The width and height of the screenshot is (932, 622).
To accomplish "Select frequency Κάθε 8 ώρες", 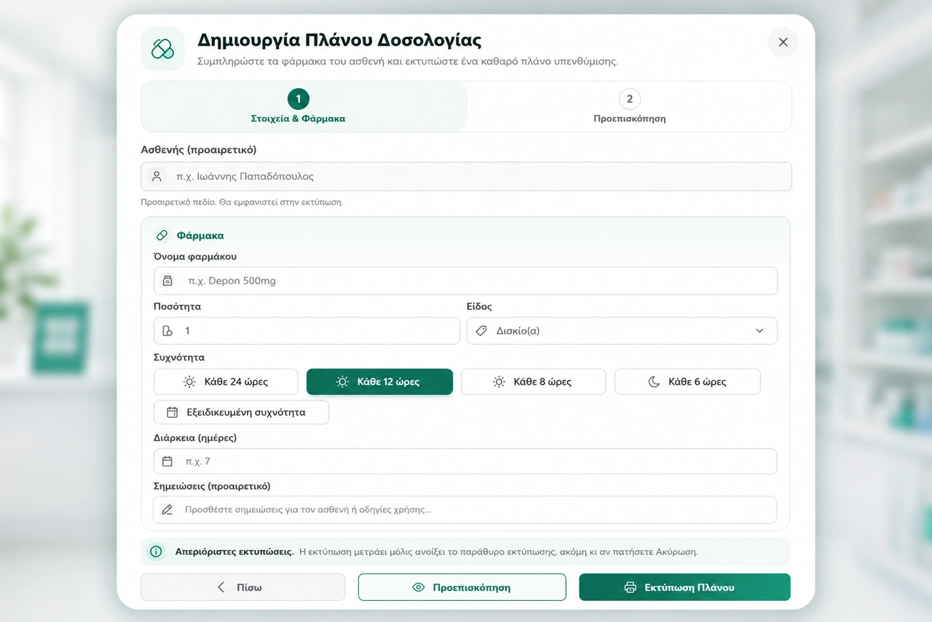I will point(533,382).
